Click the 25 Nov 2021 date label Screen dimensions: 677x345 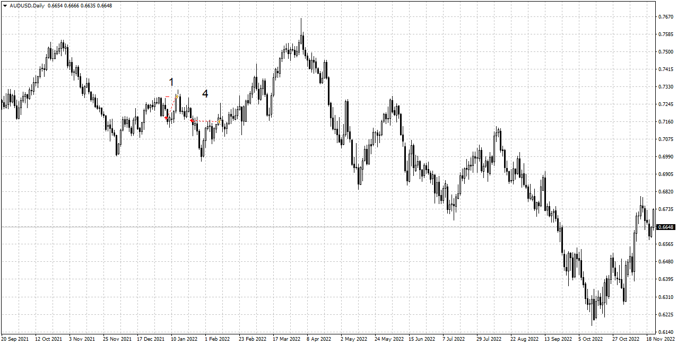click(117, 338)
